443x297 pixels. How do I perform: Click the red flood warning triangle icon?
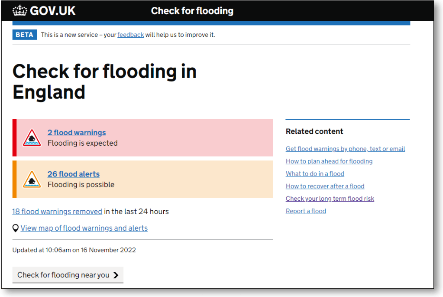(32, 138)
